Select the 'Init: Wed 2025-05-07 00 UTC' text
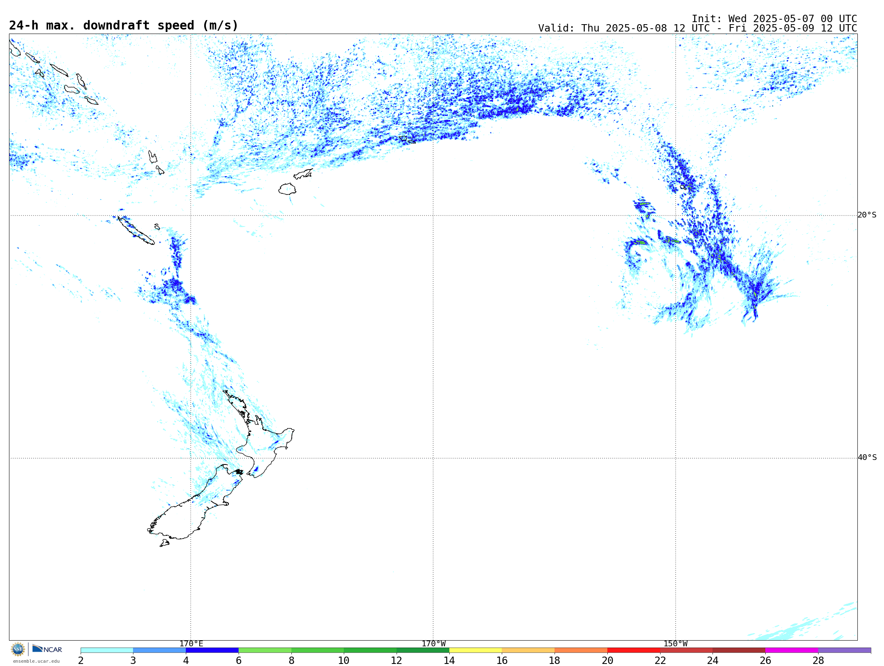This screenshot has width=884, height=666. pyautogui.click(x=774, y=19)
